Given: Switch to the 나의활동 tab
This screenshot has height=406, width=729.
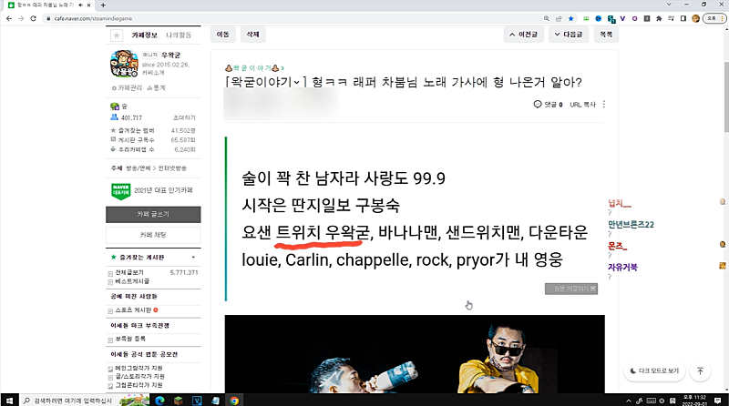Looking at the screenshot, I should point(179,36).
